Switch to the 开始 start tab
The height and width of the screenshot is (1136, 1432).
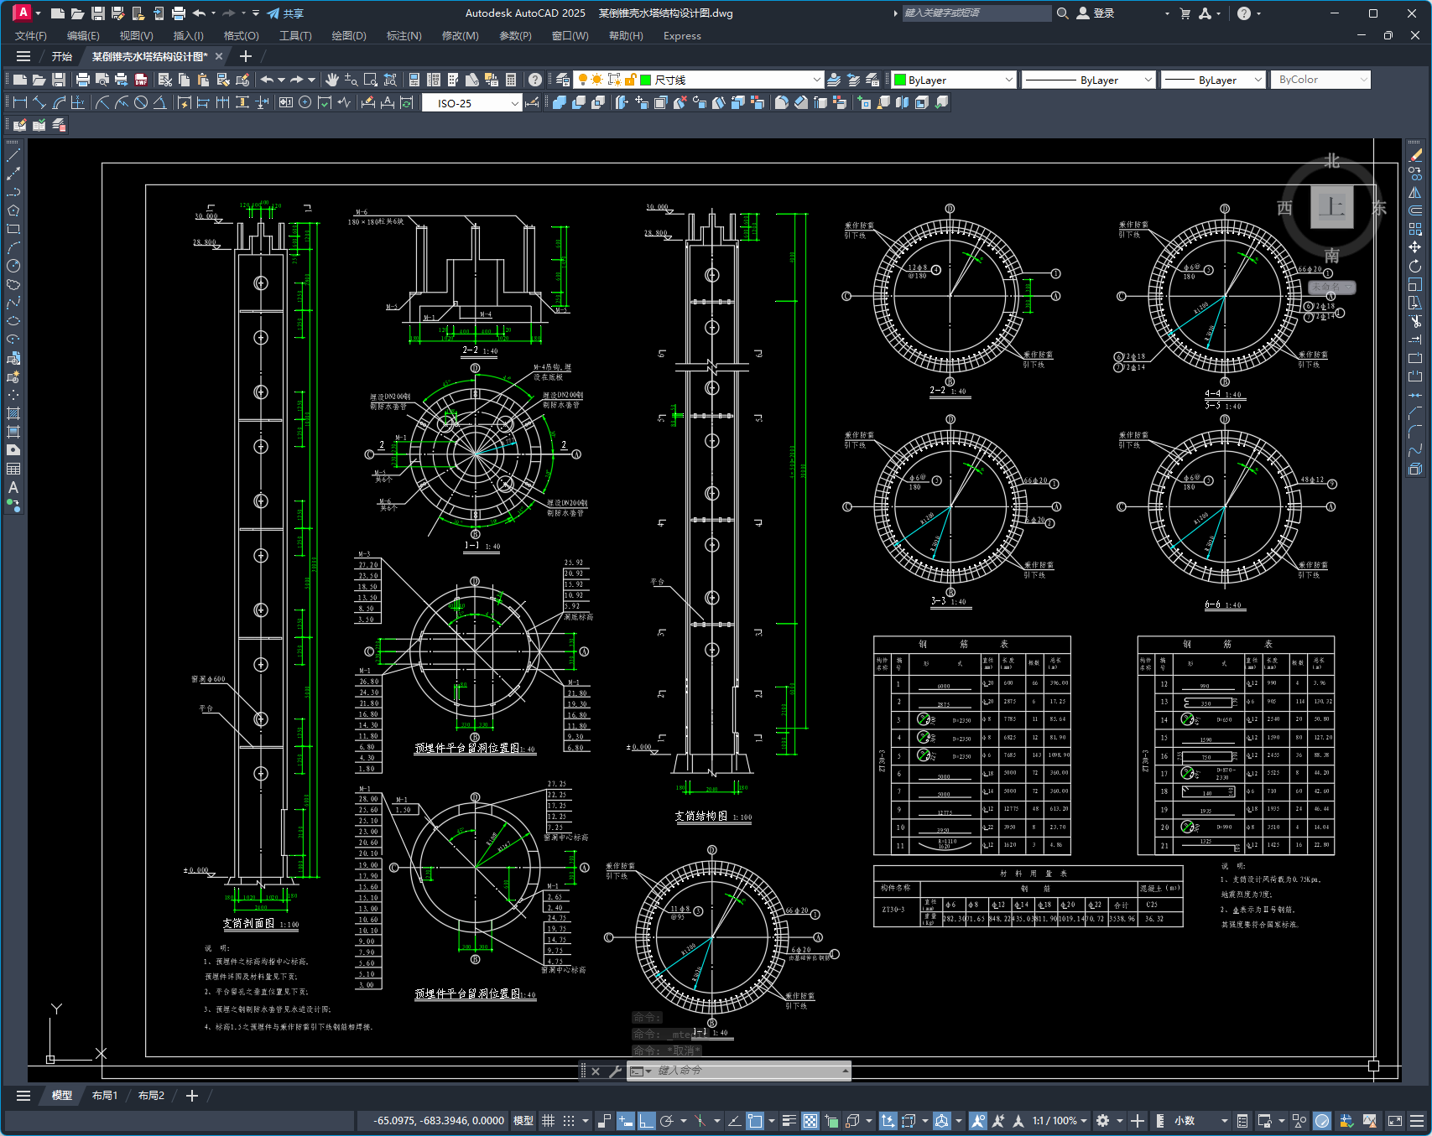pos(61,57)
